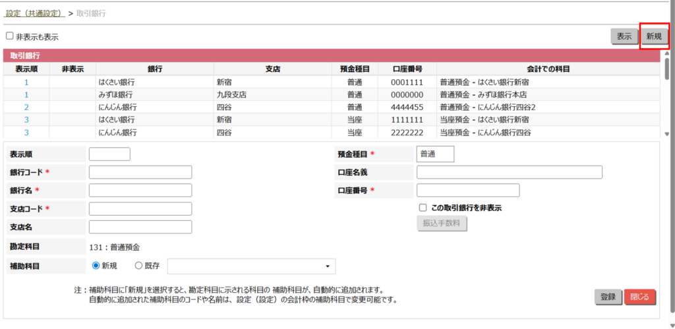Select the 口座番号 input field
The height and width of the screenshot is (329, 675).
click(x=468, y=190)
